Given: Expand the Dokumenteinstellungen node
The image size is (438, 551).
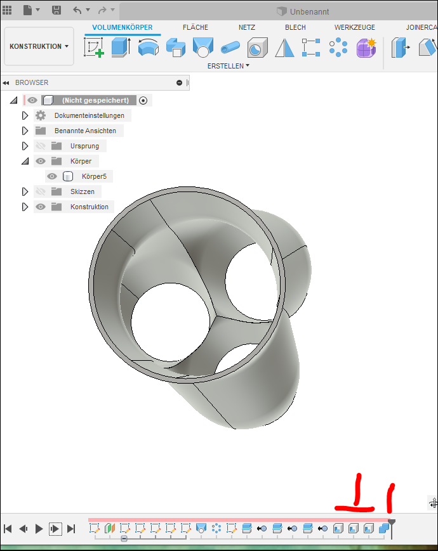Looking at the screenshot, I should coord(25,115).
